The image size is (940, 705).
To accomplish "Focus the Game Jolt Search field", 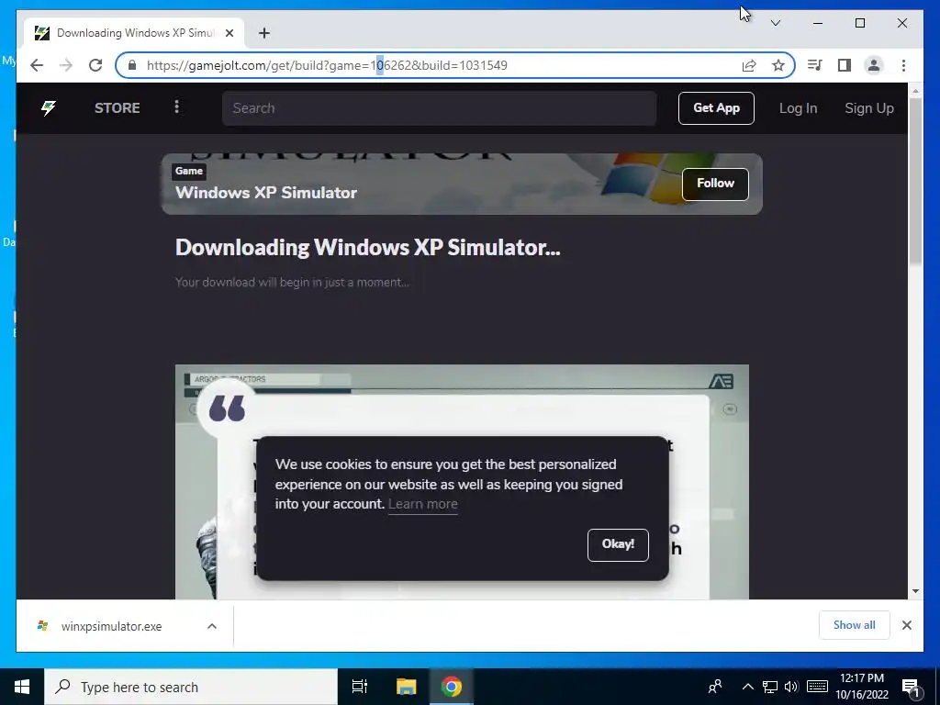I will coord(439,108).
